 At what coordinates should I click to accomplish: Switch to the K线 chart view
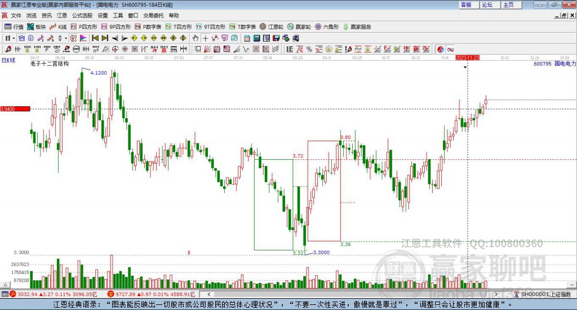[58, 27]
